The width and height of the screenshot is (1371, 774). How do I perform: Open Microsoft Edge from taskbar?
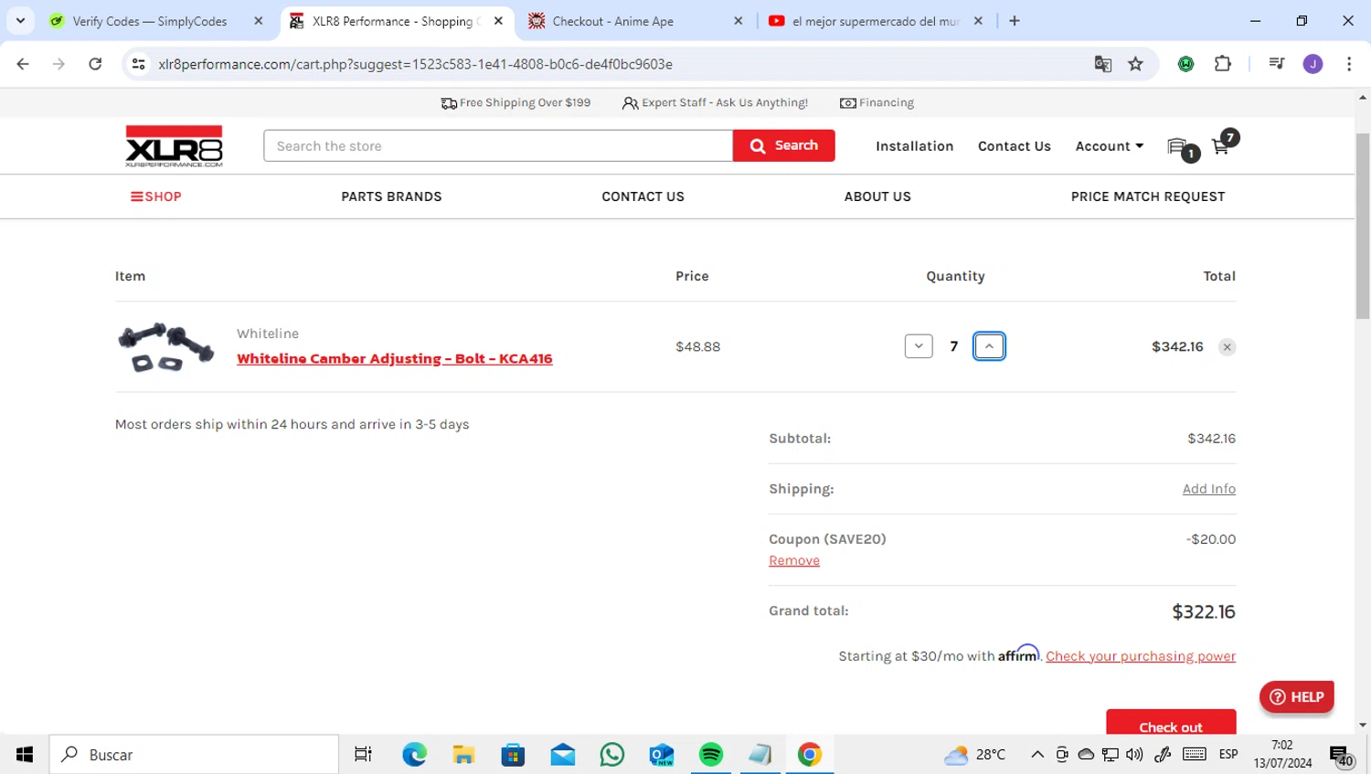414,755
